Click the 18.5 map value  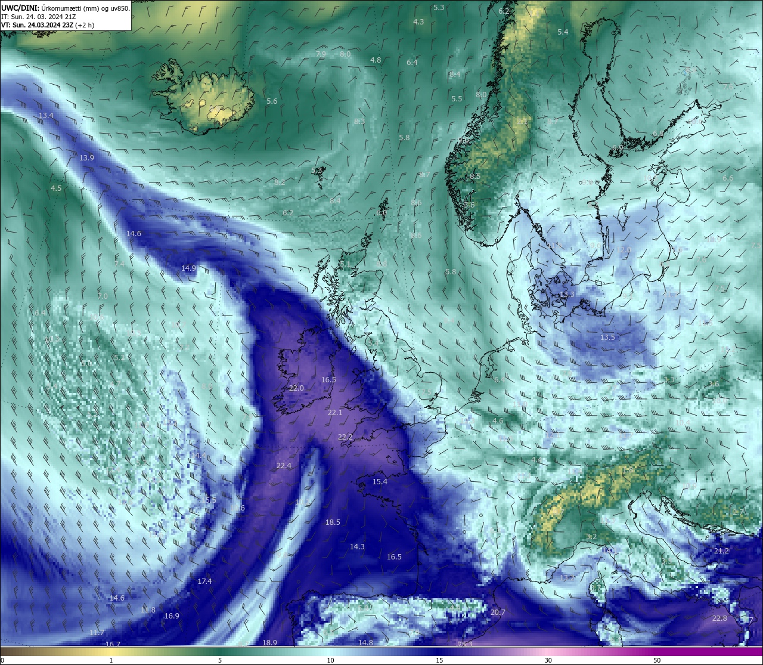tap(333, 522)
